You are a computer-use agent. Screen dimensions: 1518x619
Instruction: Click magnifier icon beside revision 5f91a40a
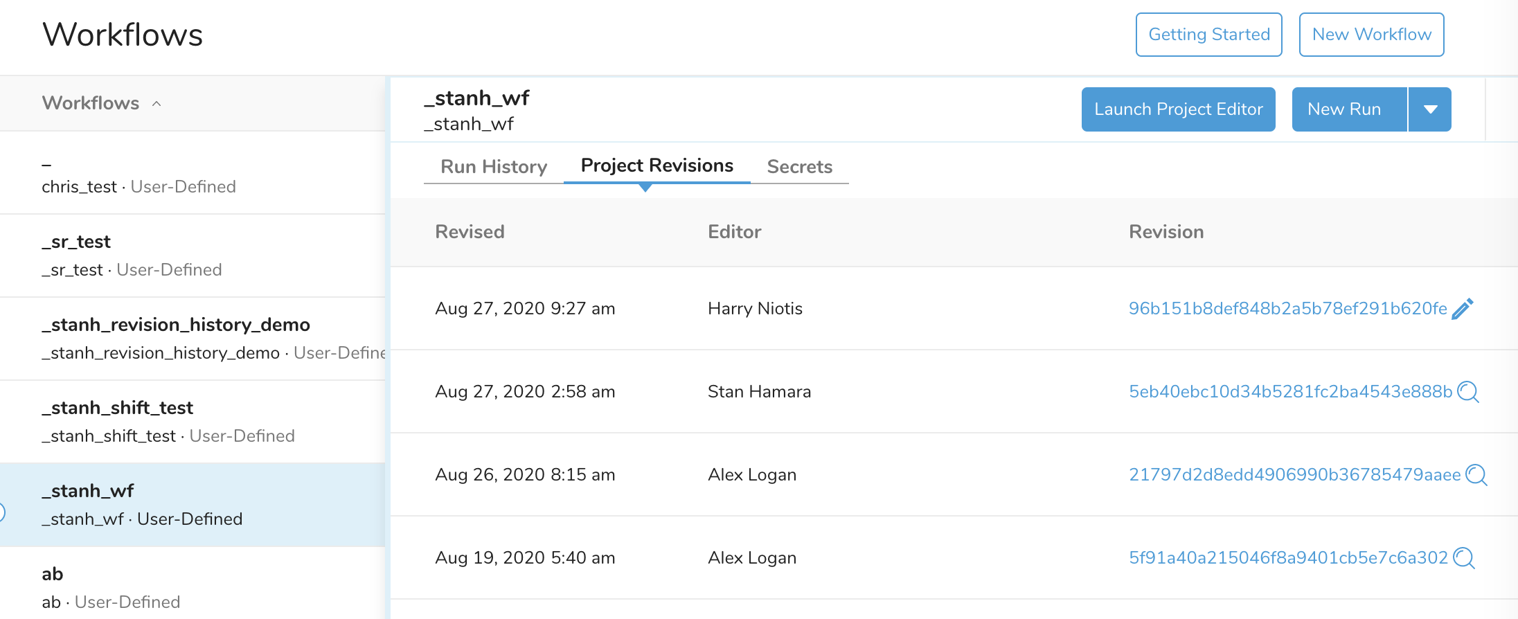click(x=1463, y=558)
